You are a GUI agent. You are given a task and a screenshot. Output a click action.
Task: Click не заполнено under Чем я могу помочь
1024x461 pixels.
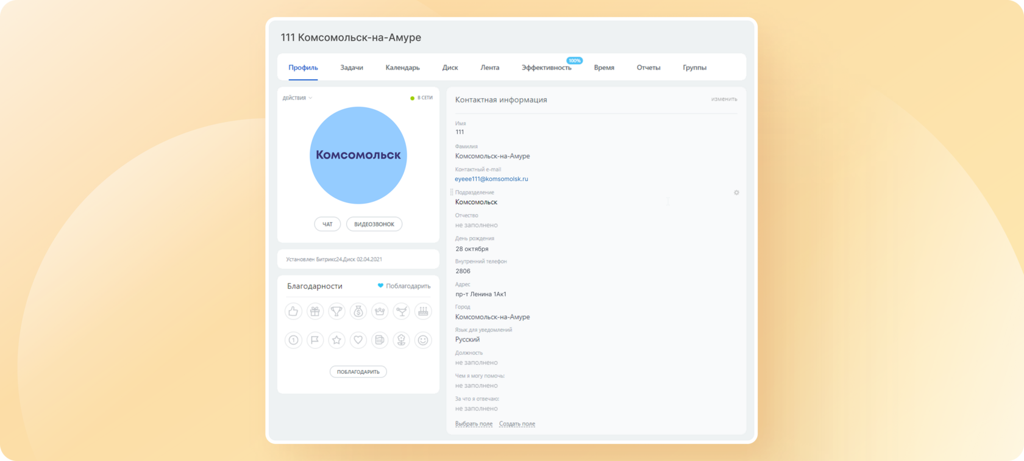pyautogui.click(x=476, y=386)
